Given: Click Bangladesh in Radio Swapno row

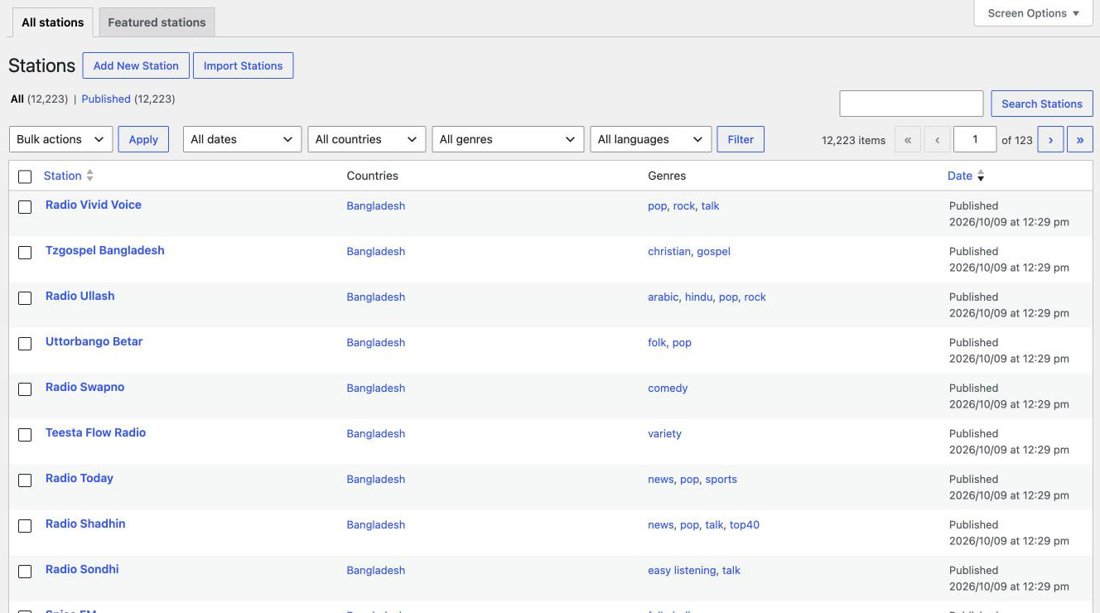Looking at the screenshot, I should [376, 388].
